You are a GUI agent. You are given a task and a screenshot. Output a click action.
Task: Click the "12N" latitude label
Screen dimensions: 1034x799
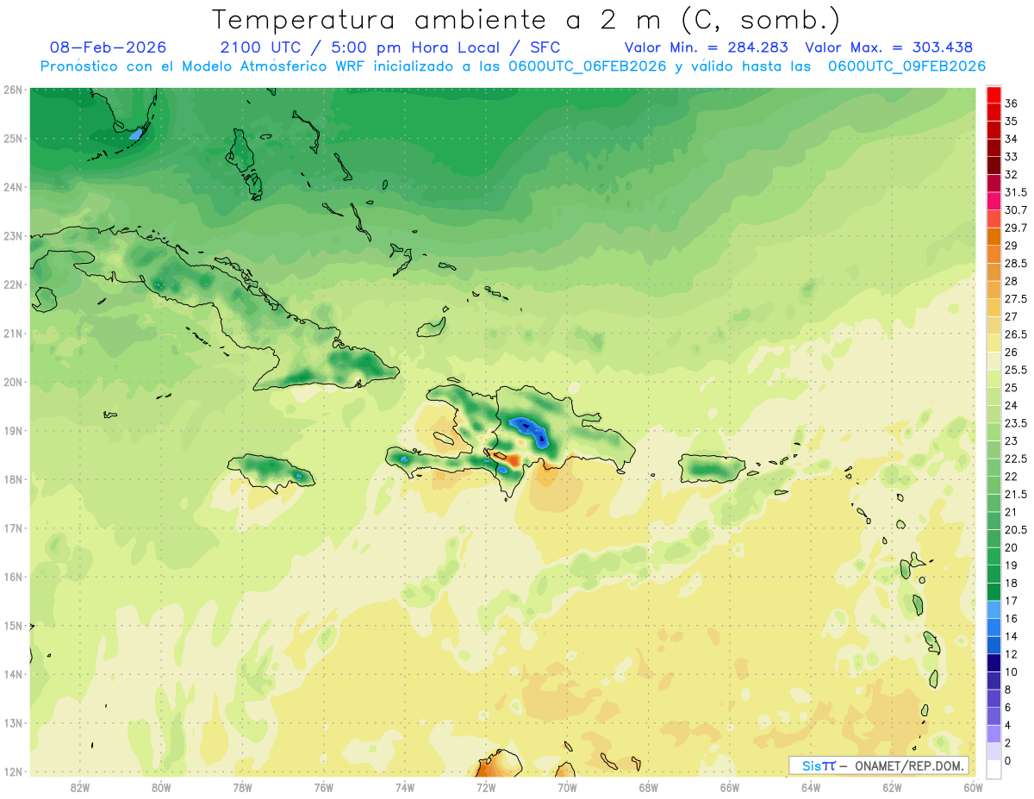(12, 771)
